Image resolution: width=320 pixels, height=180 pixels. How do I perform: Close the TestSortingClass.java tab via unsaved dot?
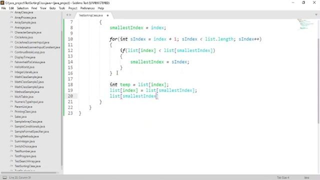(x=107, y=15)
